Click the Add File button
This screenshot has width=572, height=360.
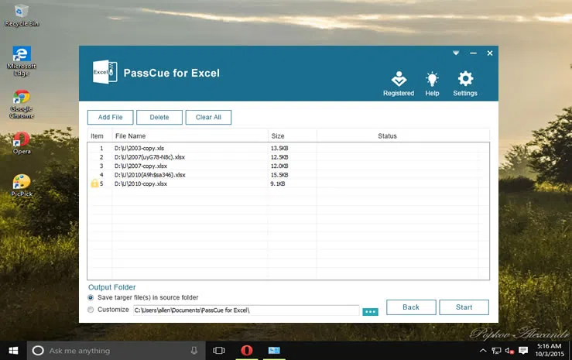[x=110, y=117]
